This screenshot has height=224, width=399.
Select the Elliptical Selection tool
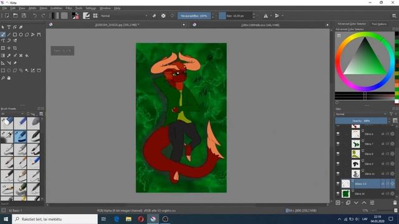tap(9, 70)
